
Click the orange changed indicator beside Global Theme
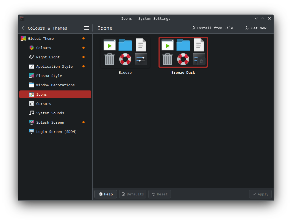(84, 38)
